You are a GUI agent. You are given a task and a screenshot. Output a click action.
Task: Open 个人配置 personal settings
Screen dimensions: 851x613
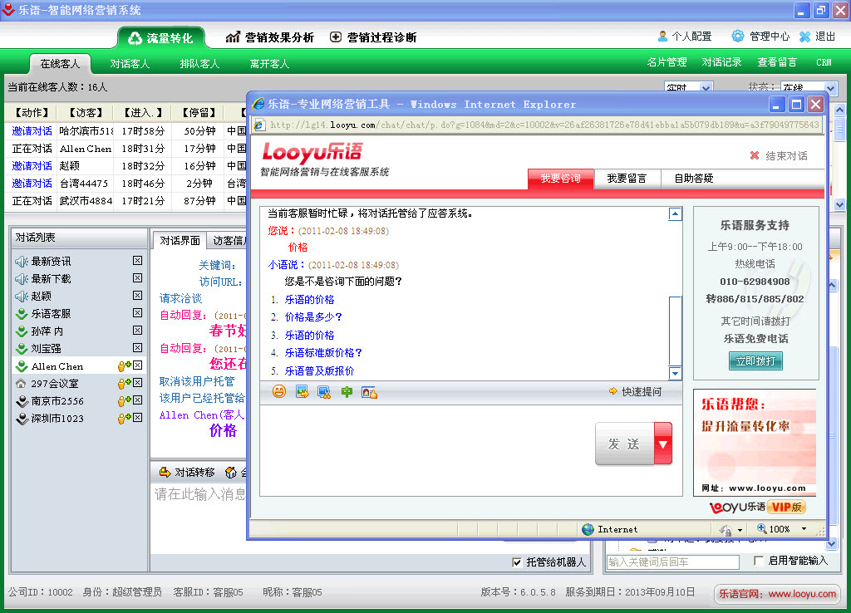[x=685, y=37]
